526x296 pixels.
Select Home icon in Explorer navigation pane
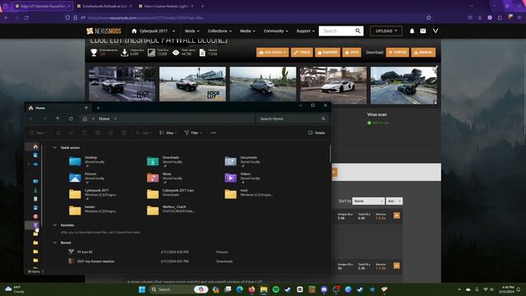[35, 146]
